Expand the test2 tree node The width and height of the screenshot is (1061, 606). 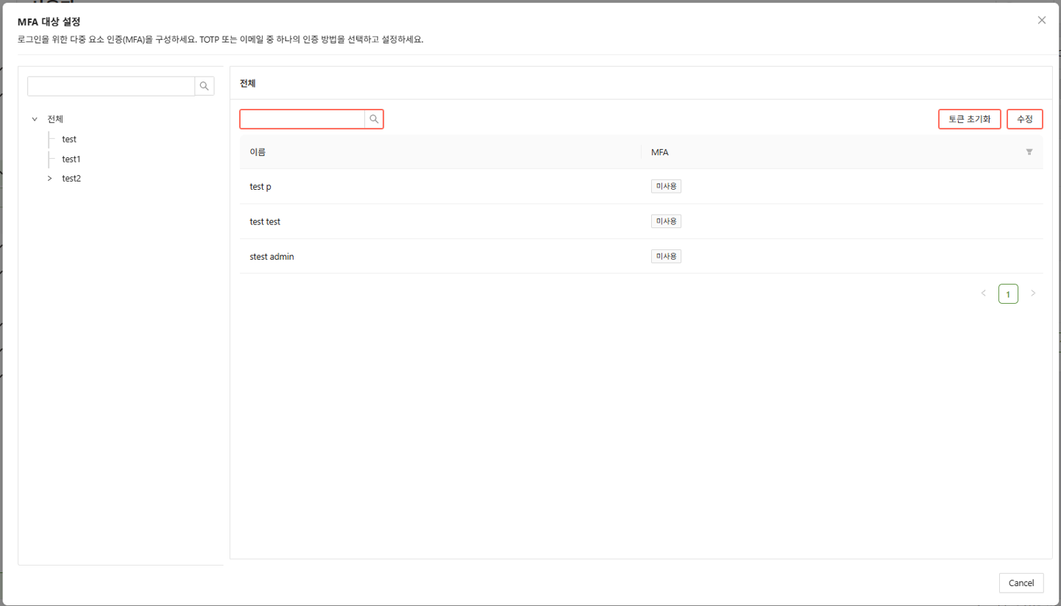click(49, 178)
